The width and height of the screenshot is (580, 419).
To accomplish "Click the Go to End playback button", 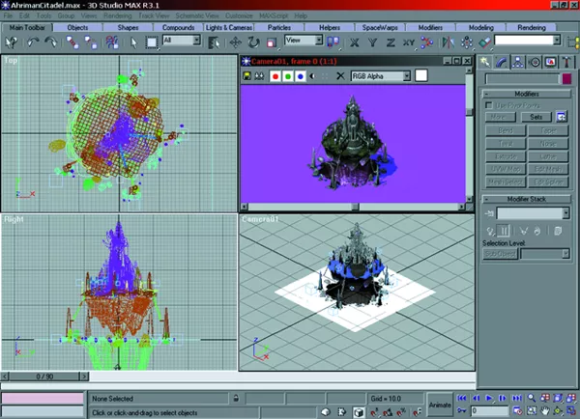I will (517, 399).
